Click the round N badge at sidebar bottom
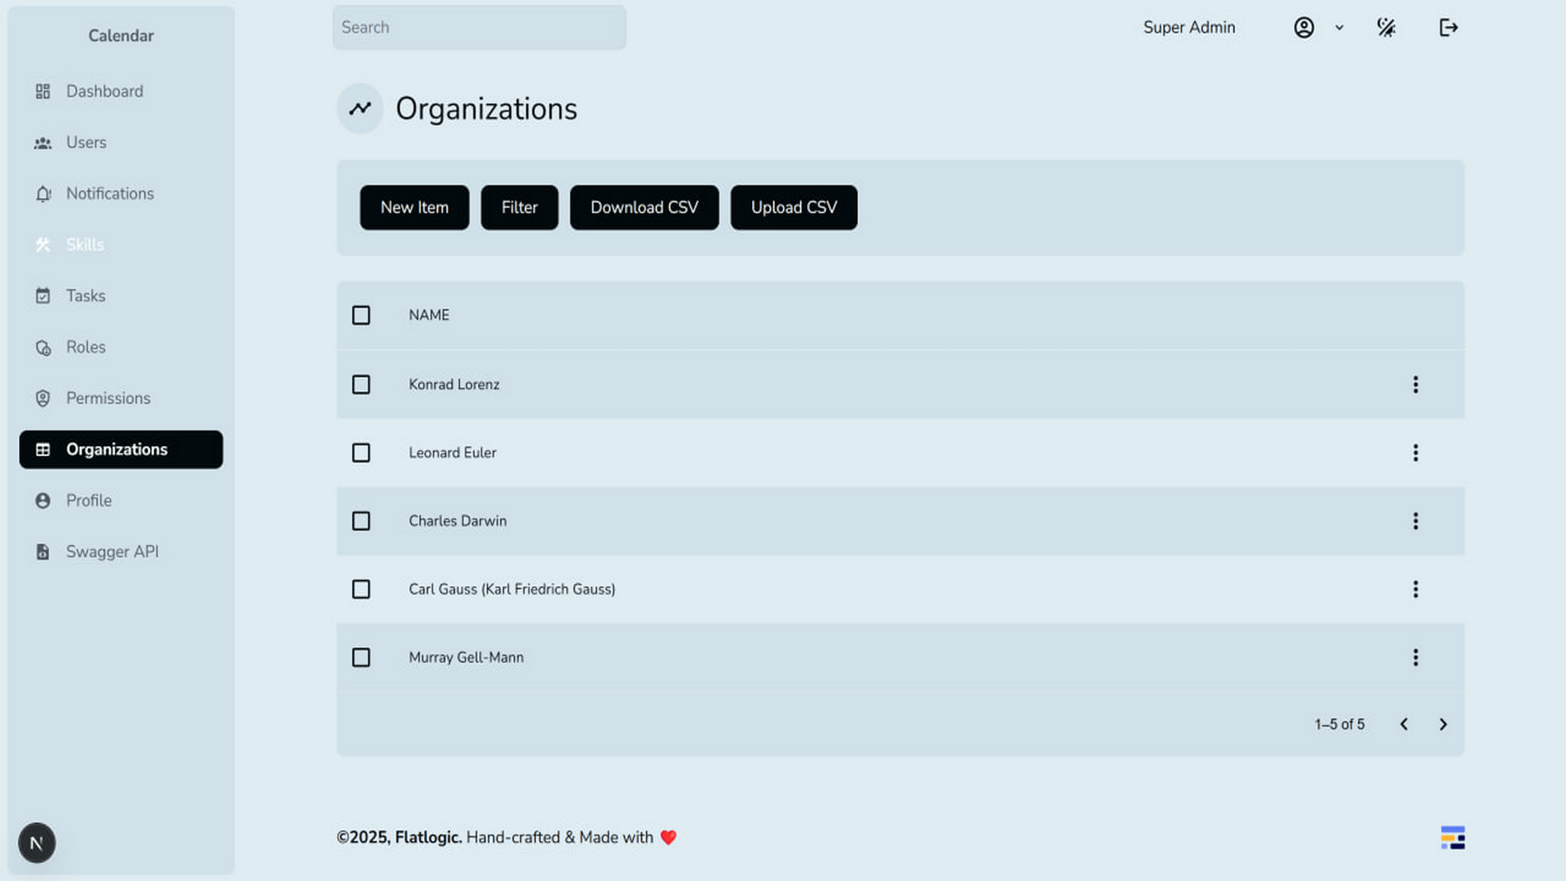 [x=37, y=843]
